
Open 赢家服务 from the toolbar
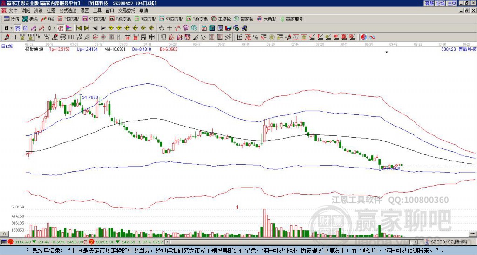[x=292, y=19]
